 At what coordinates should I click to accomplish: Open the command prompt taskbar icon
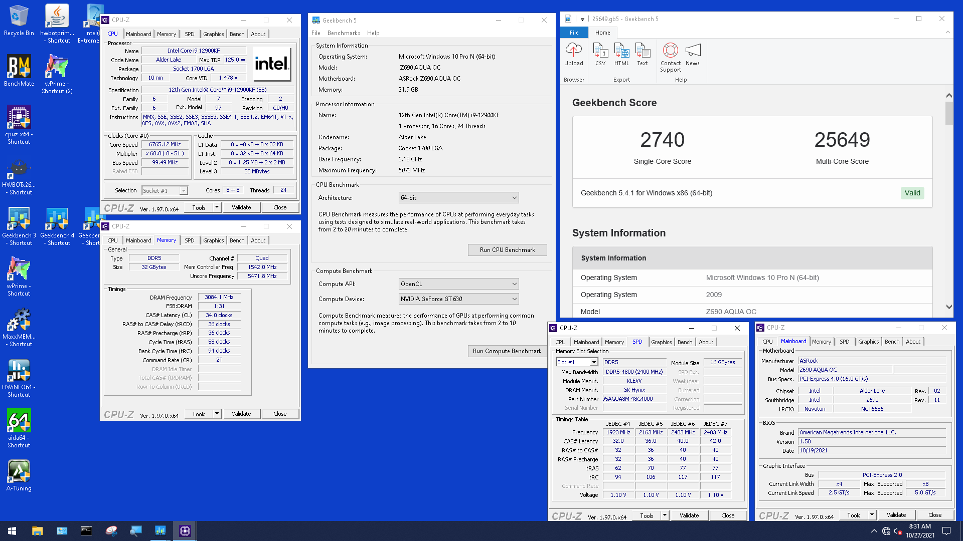(x=86, y=531)
